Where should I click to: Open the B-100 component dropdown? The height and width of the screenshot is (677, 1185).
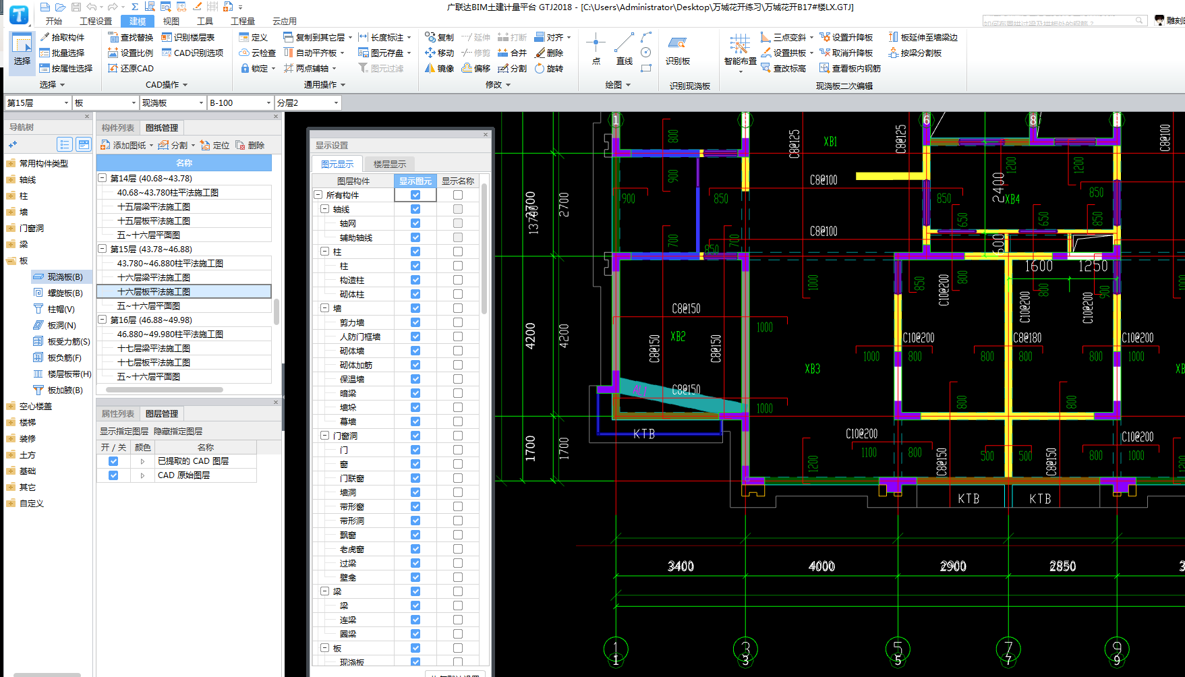[240, 102]
